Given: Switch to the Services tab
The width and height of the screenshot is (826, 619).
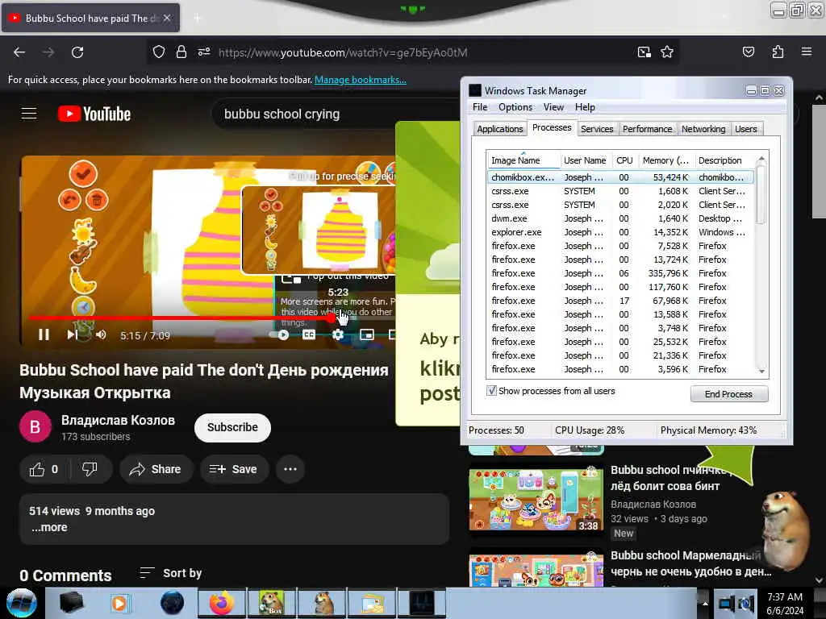Looking at the screenshot, I should pyautogui.click(x=597, y=129).
